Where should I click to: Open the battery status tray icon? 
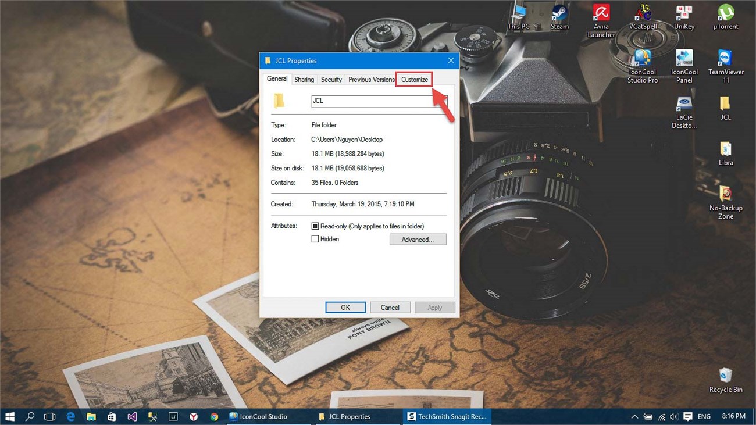[x=648, y=416]
